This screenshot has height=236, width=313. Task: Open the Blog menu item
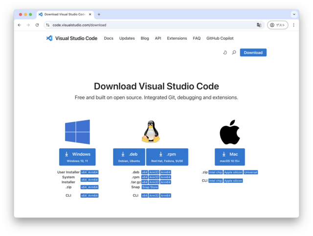[145, 38]
